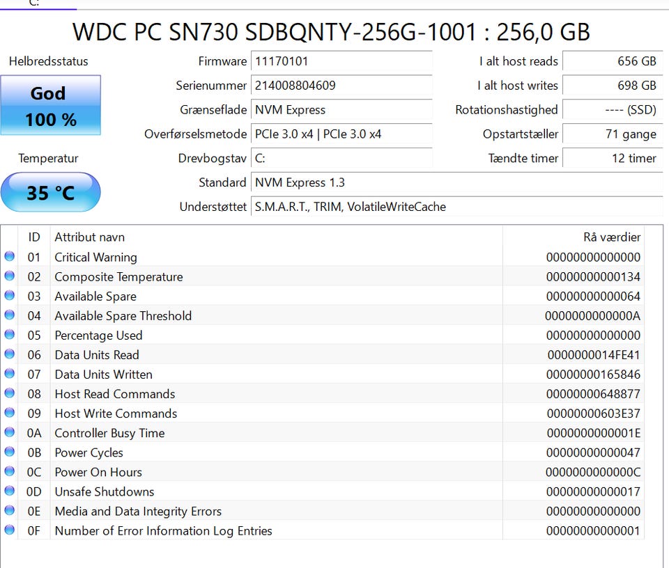Click the blue orb beside Data Units Written

tap(10, 374)
